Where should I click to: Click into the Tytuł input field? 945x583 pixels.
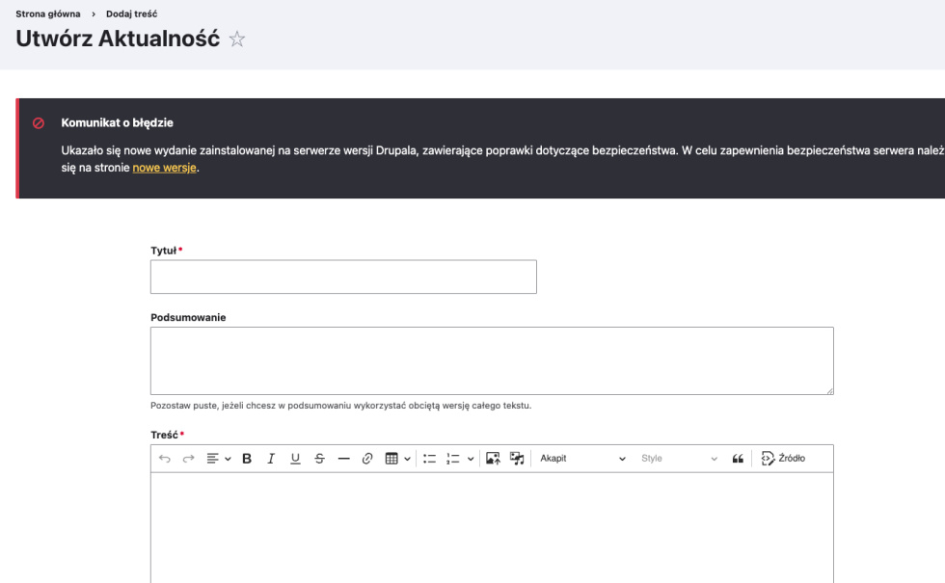343,277
